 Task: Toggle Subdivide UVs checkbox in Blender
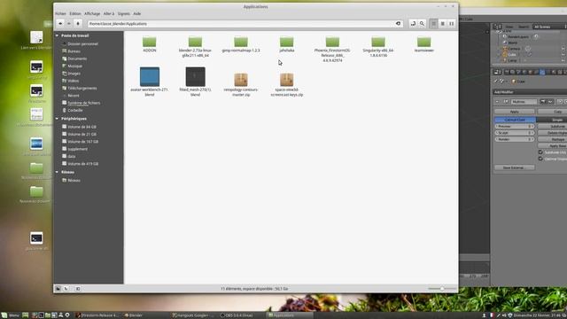[540, 152]
